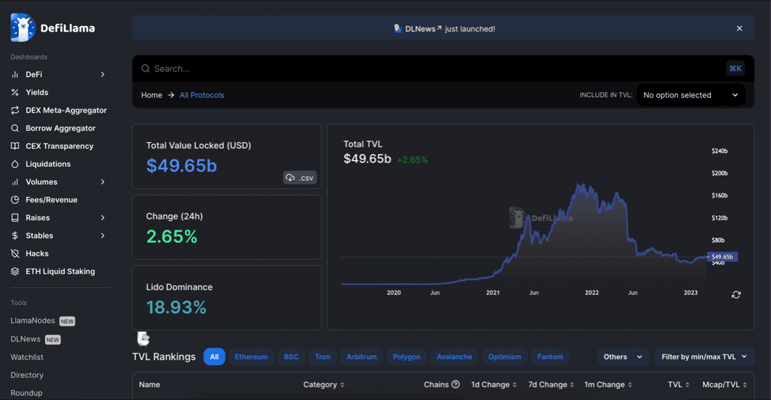Click the DeFi bar chart icon
This screenshot has height=400, width=771.
tap(15, 74)
